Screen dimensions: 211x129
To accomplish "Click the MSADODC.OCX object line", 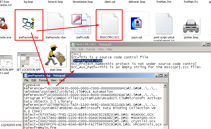I will [89, 115].
